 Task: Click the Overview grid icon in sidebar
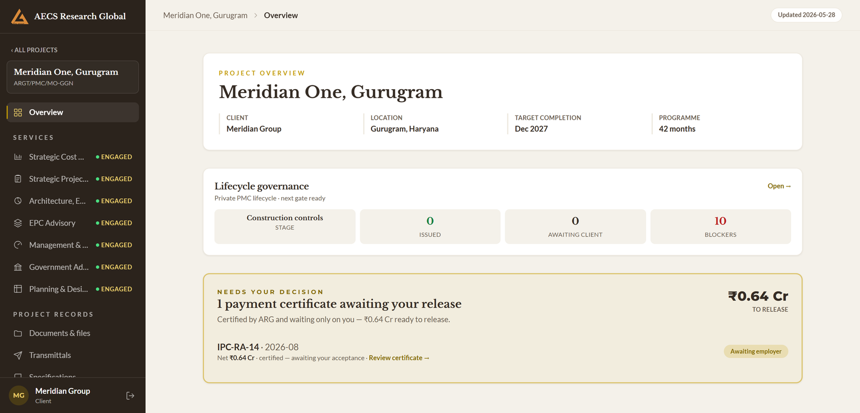click(18, 112)
